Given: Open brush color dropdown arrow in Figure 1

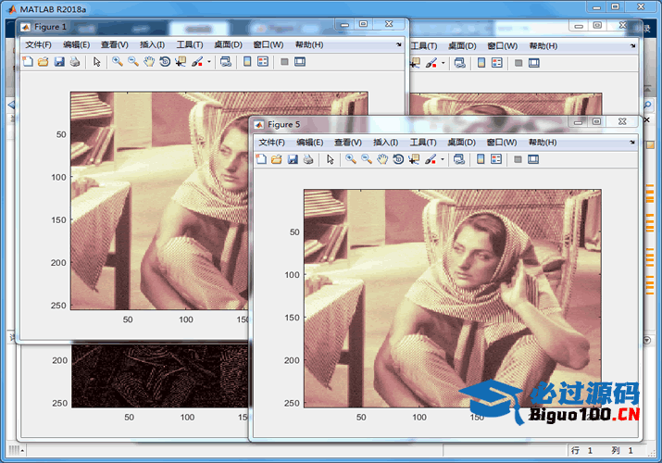Looking at the screenshot, I should tap(209, 62).
